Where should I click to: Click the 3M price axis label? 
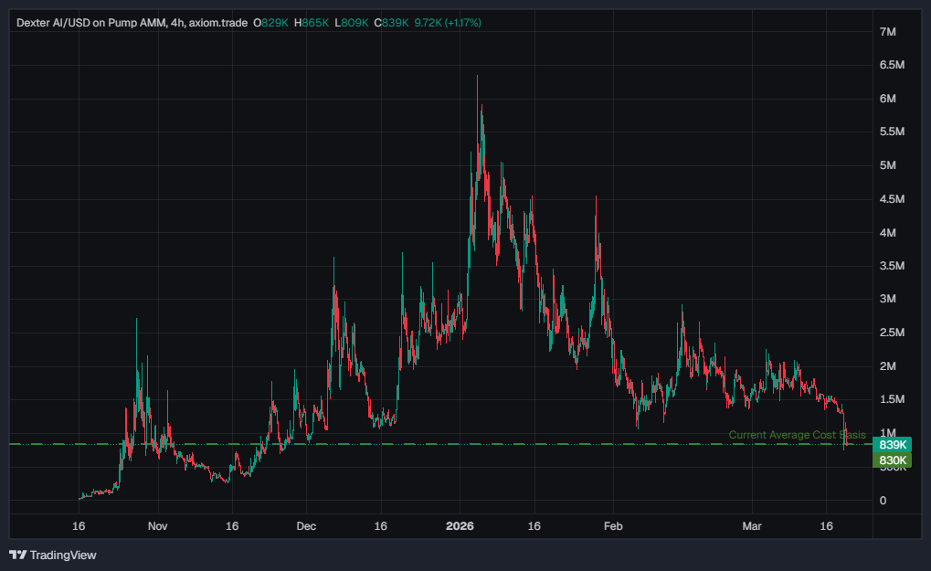tap(888, 299)
